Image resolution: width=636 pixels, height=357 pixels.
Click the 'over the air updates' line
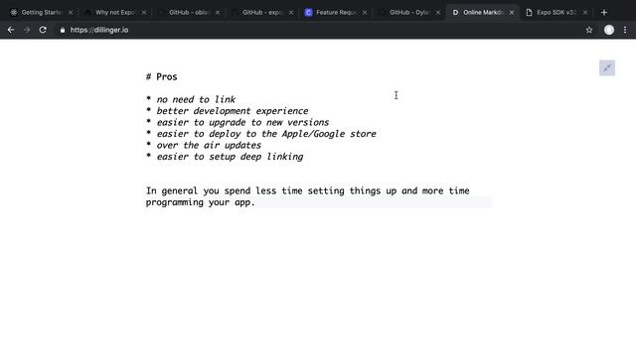(x=204, y=146)
